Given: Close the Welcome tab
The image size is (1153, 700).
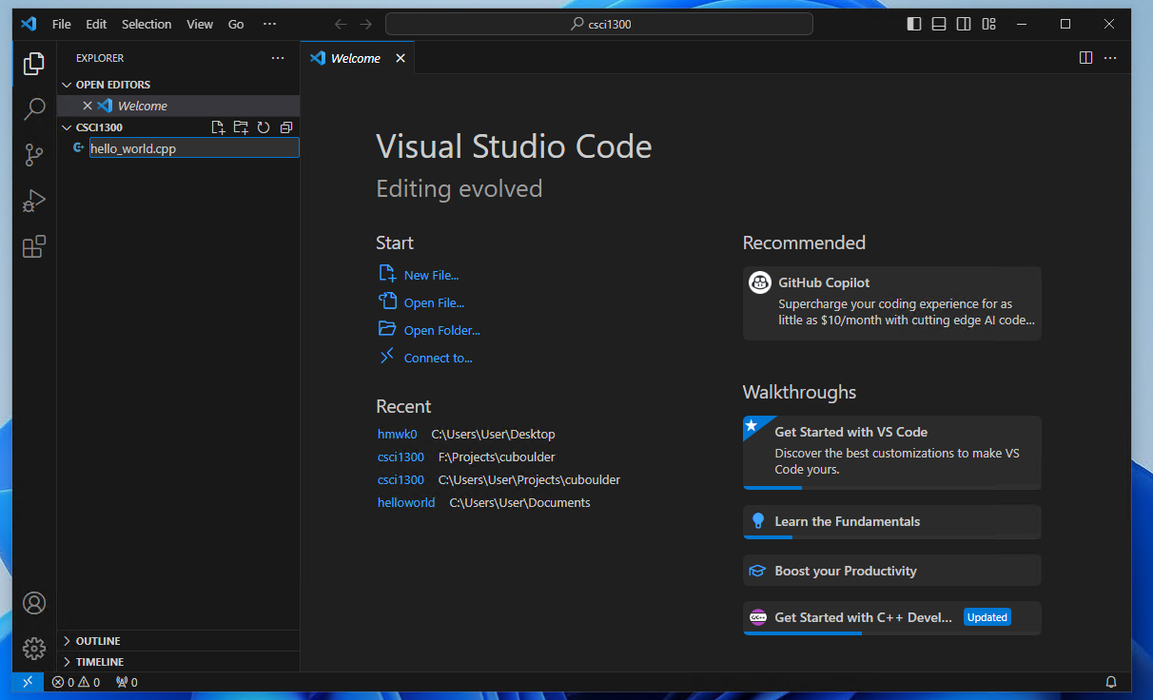Looking at the screenshot, I should (401, 58).
